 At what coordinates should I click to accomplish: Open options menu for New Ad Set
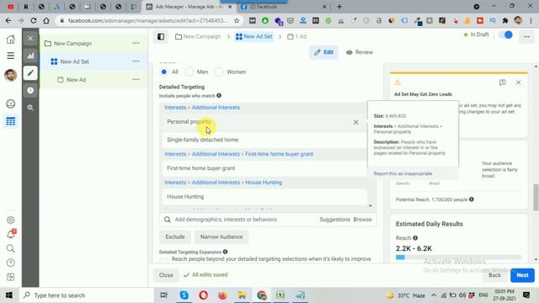[136, 61]
